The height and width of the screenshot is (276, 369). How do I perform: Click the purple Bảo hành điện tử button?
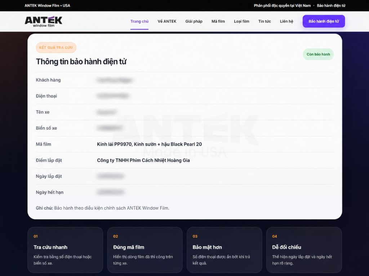(324, 21)
